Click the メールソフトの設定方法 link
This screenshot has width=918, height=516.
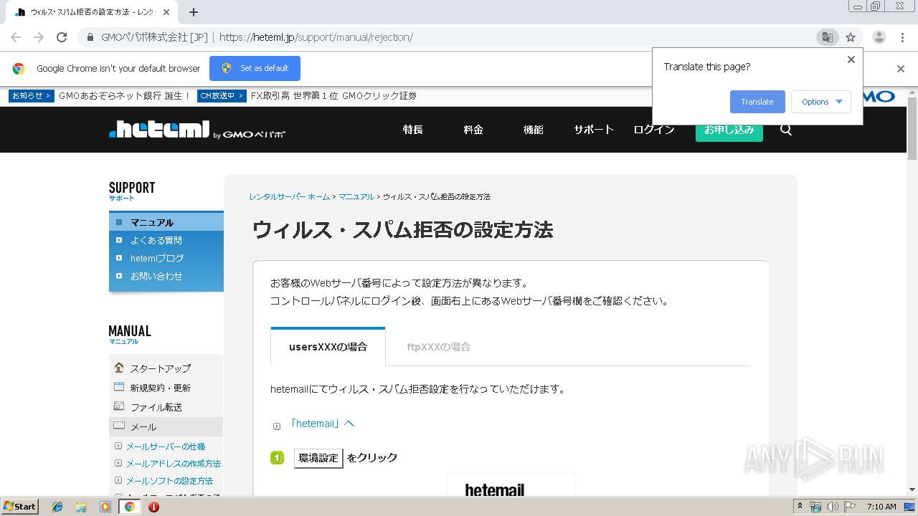pos(169,481)
